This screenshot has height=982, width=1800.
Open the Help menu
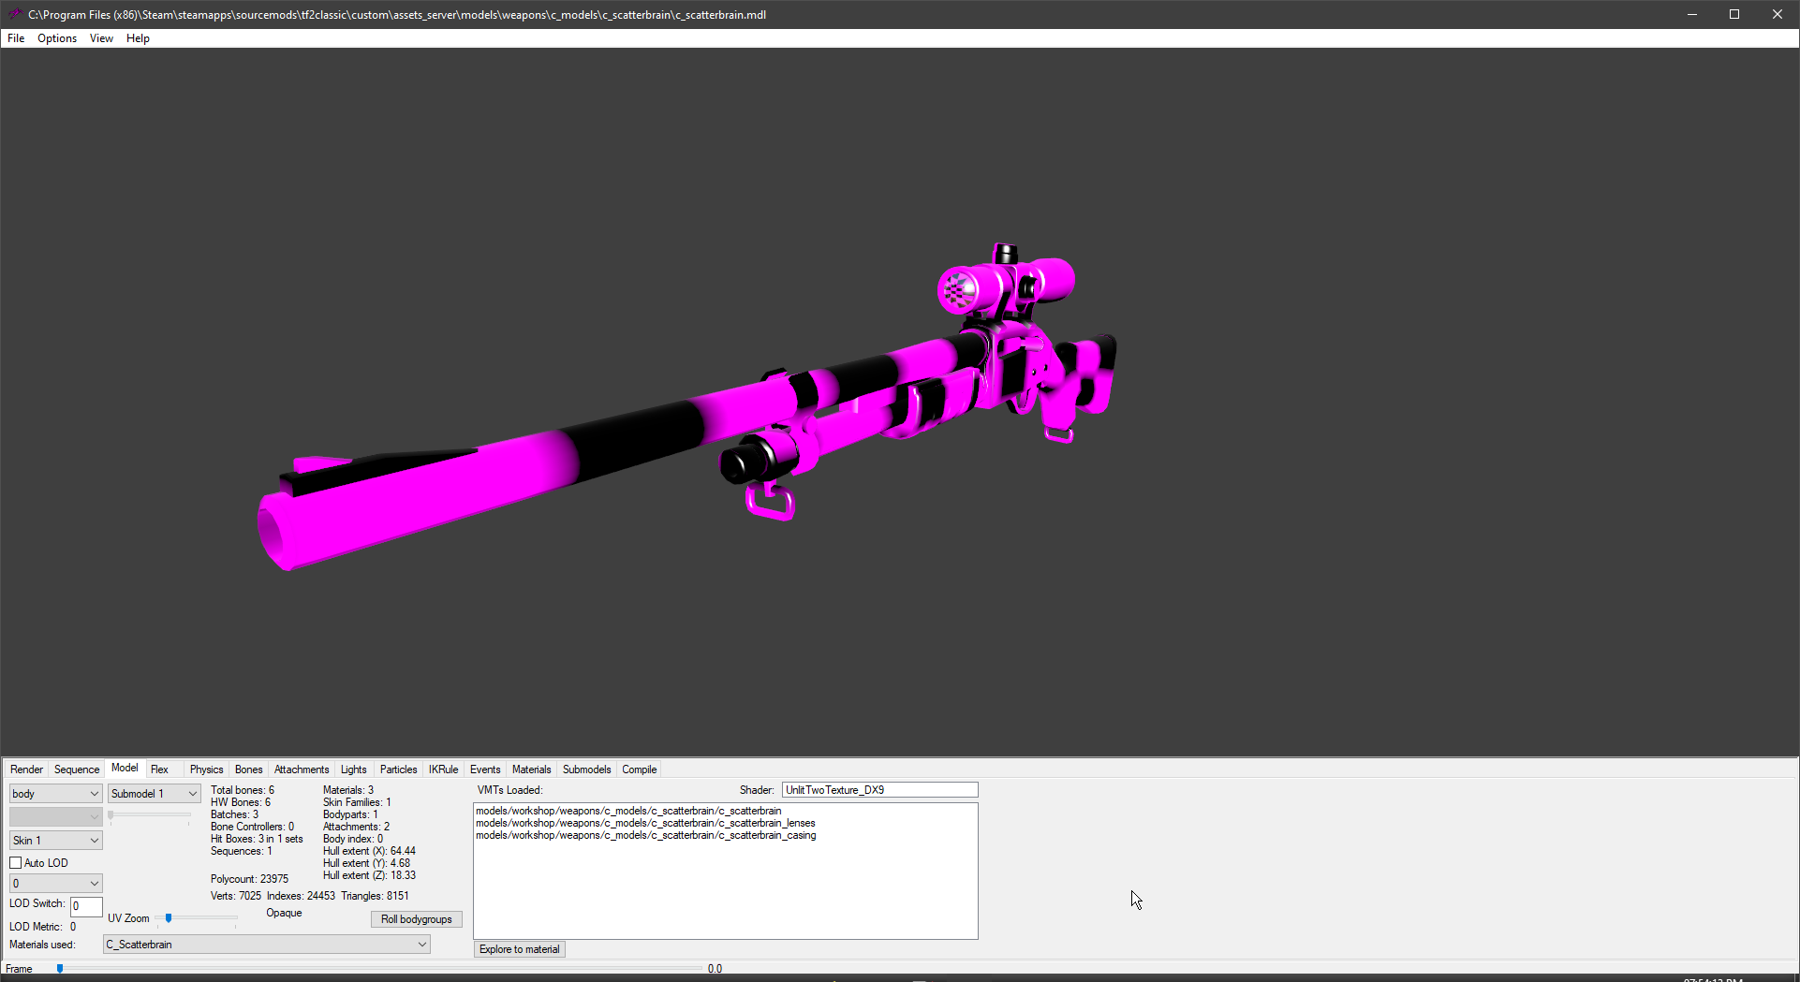coord(138,38)
